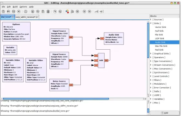Click the canvas vertical scrollbar thumb
The width and height of the screenshot is (182, 116).
pos(148,40)
